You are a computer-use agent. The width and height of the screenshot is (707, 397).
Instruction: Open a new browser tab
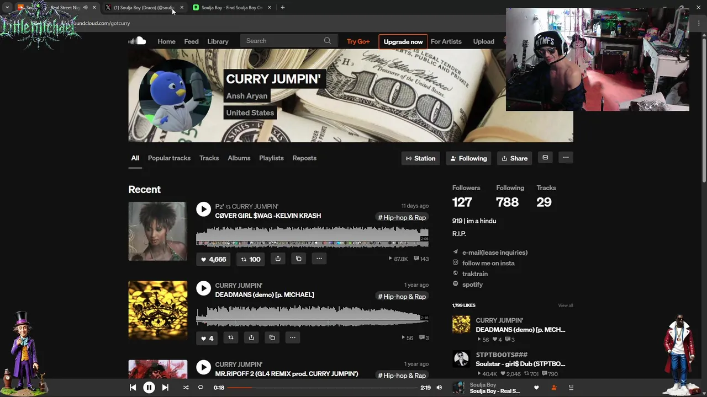coord(283,8)
